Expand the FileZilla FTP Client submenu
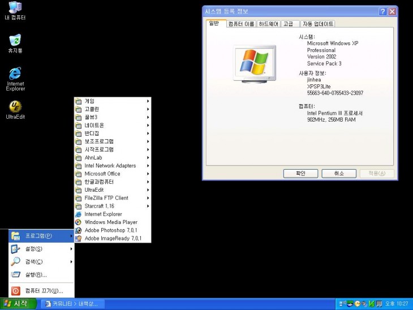 click(x=112, y=198)
